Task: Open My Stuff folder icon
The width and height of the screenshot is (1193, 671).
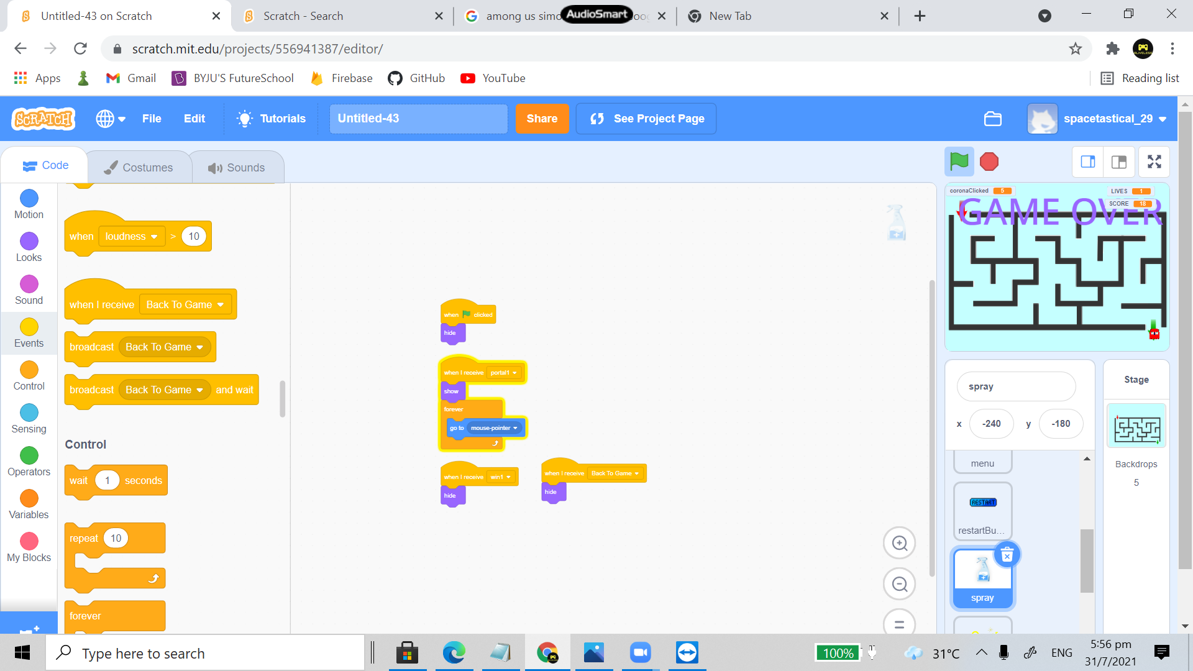Action: coord(992,119)
